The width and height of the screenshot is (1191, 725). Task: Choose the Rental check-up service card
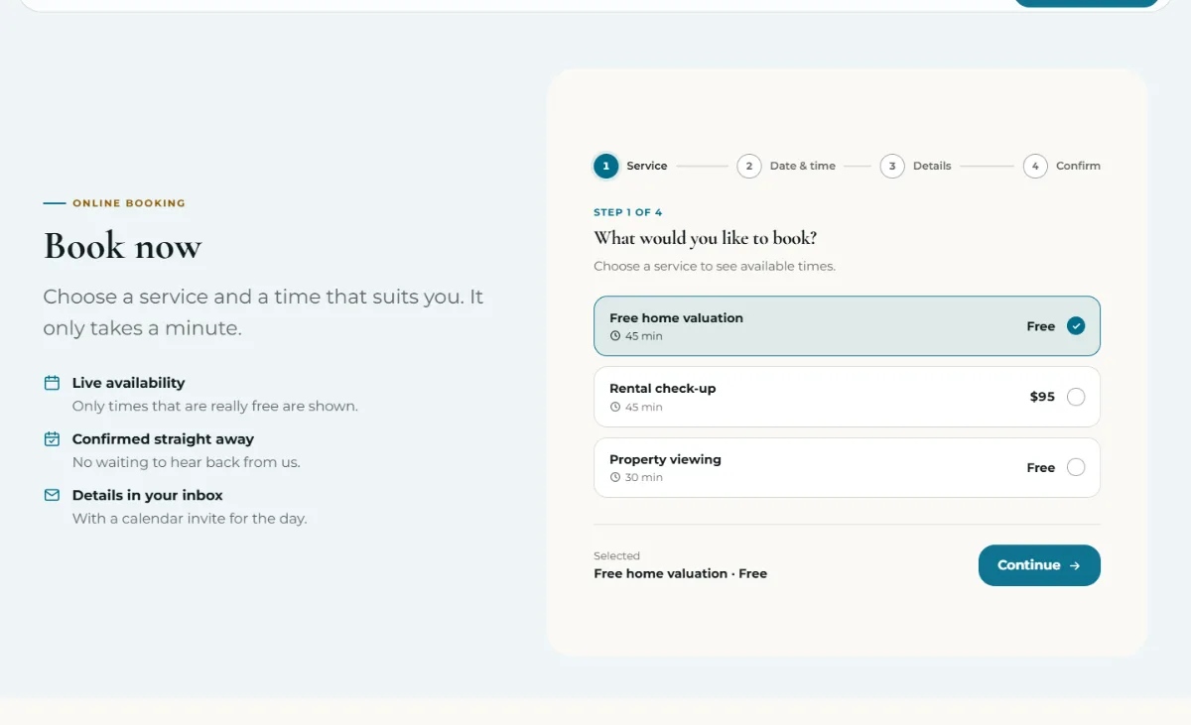point(847,397)
